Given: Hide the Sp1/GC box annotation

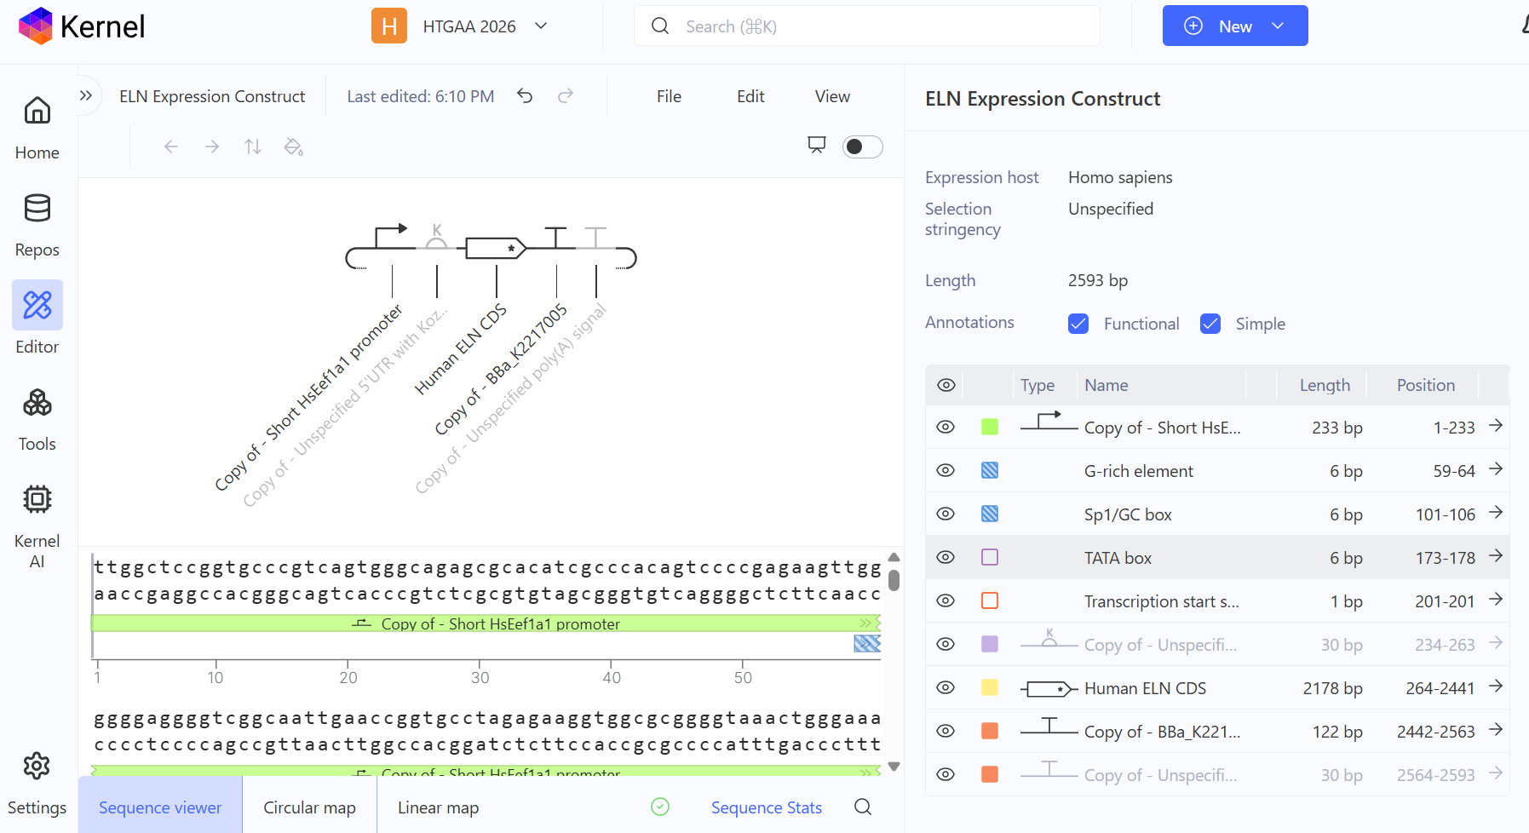Looking at the screenshot, I should click(x=946, y=514).
